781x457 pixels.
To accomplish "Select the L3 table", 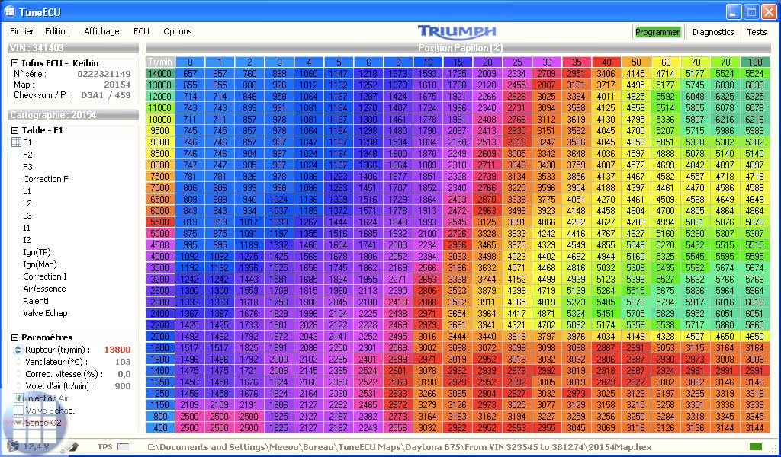I will click(27, 216).
